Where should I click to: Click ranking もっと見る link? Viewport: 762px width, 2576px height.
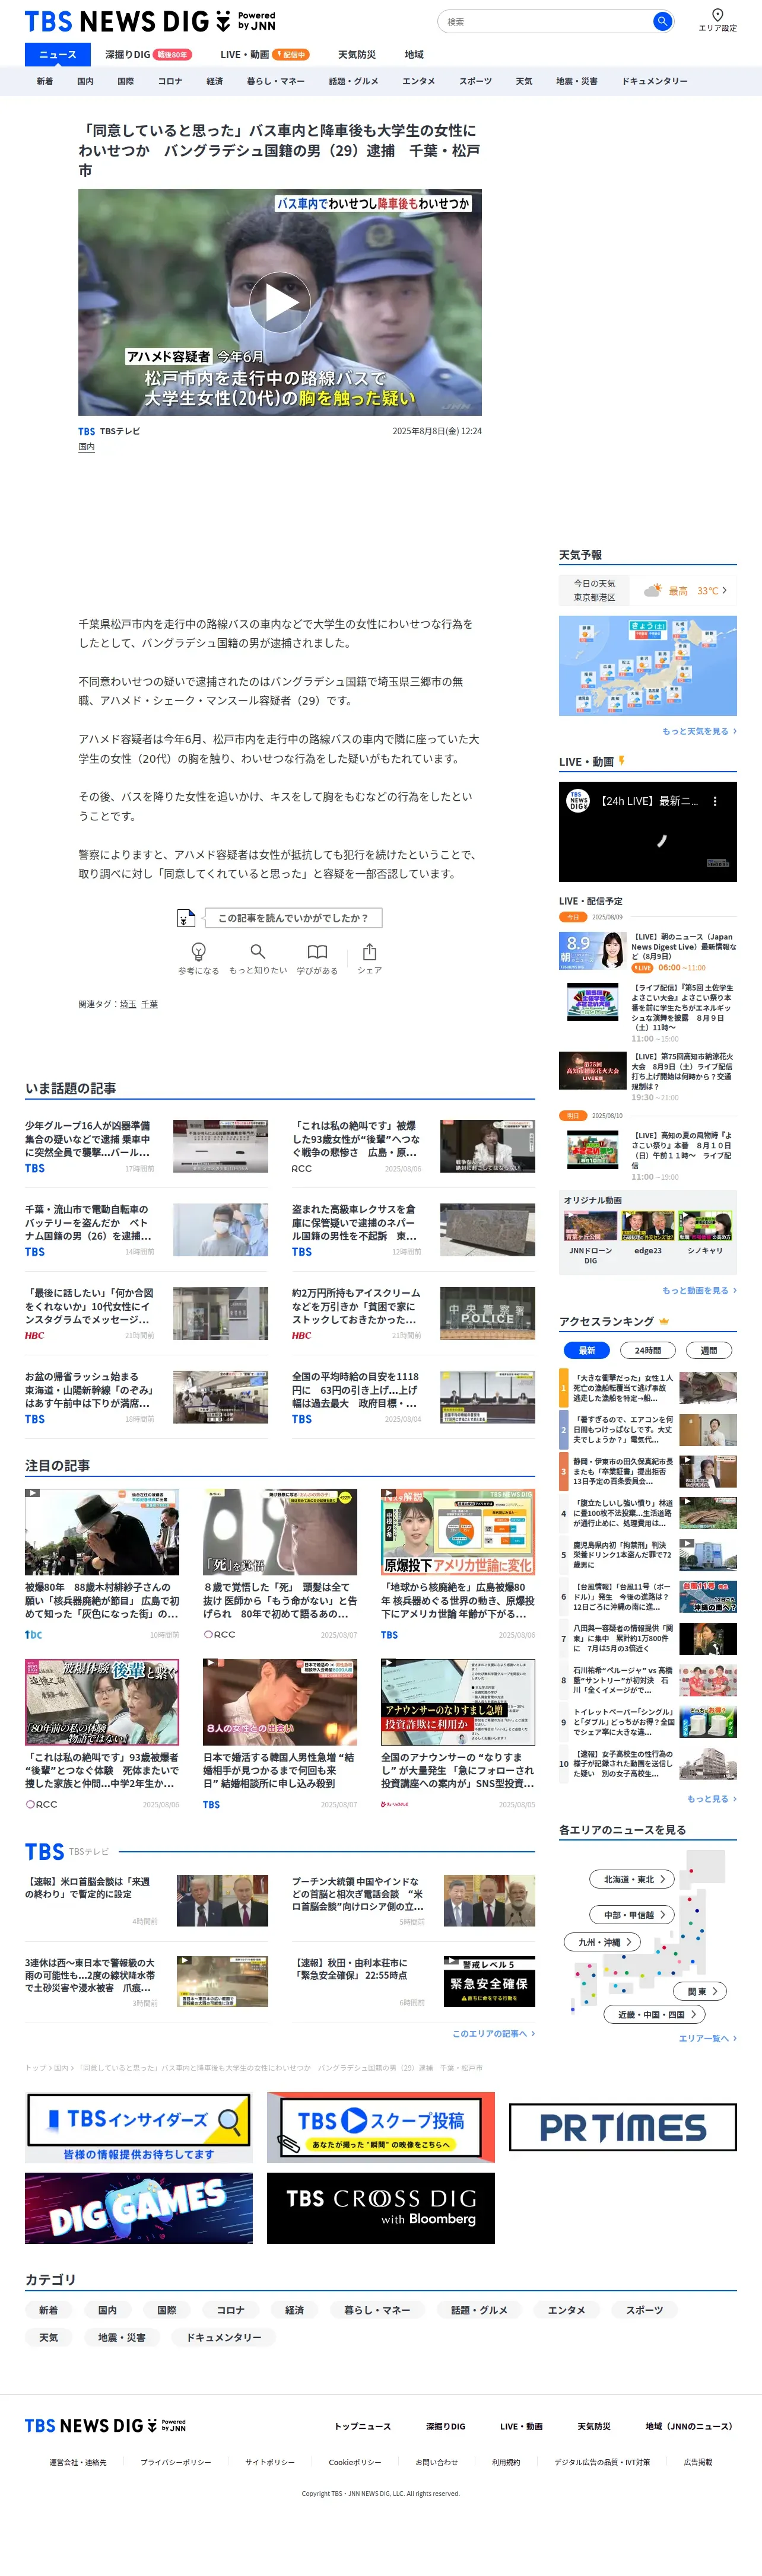pos(711,1798)
